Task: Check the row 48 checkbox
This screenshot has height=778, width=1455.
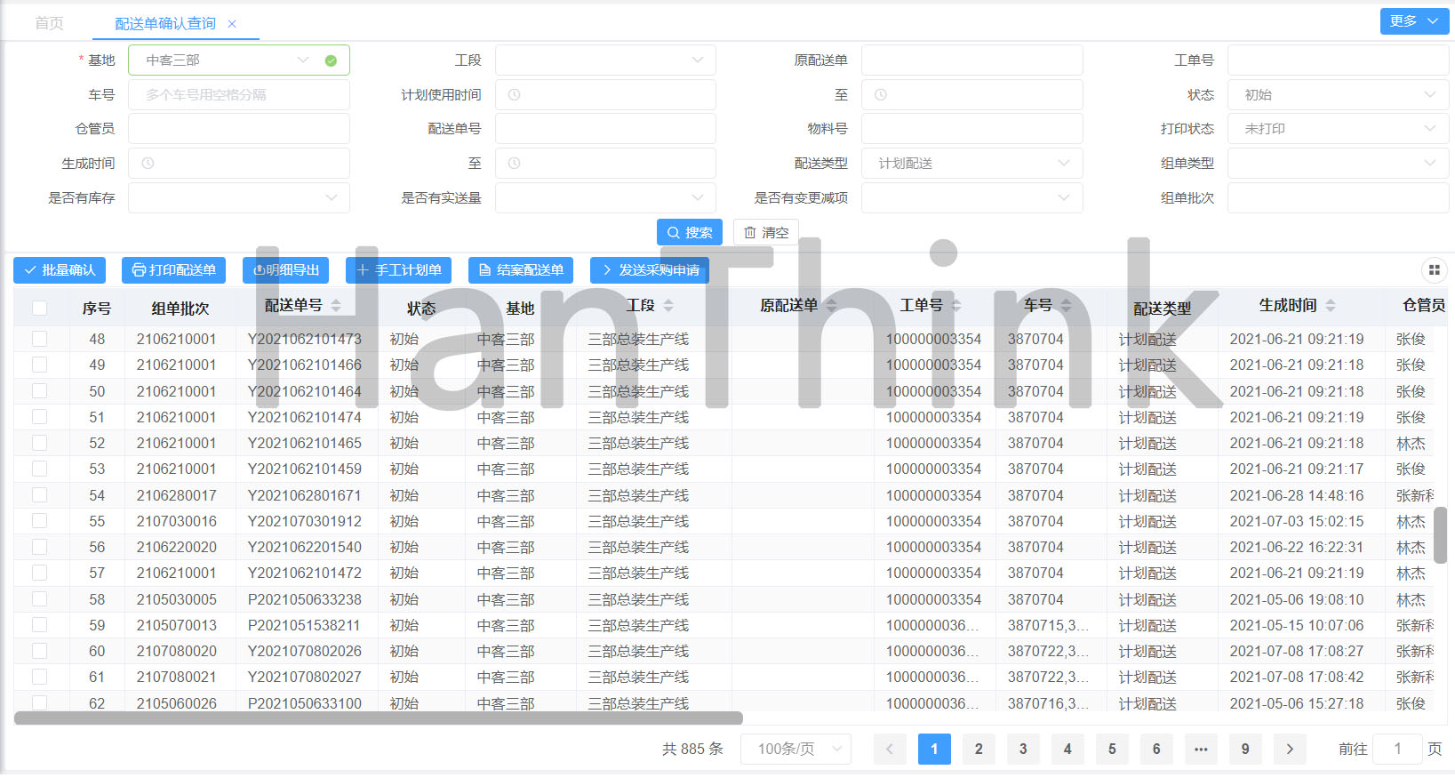Action: (x=39, y=339)
